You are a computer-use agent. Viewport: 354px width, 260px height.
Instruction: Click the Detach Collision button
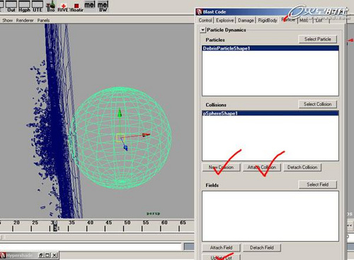coord(302,167)
